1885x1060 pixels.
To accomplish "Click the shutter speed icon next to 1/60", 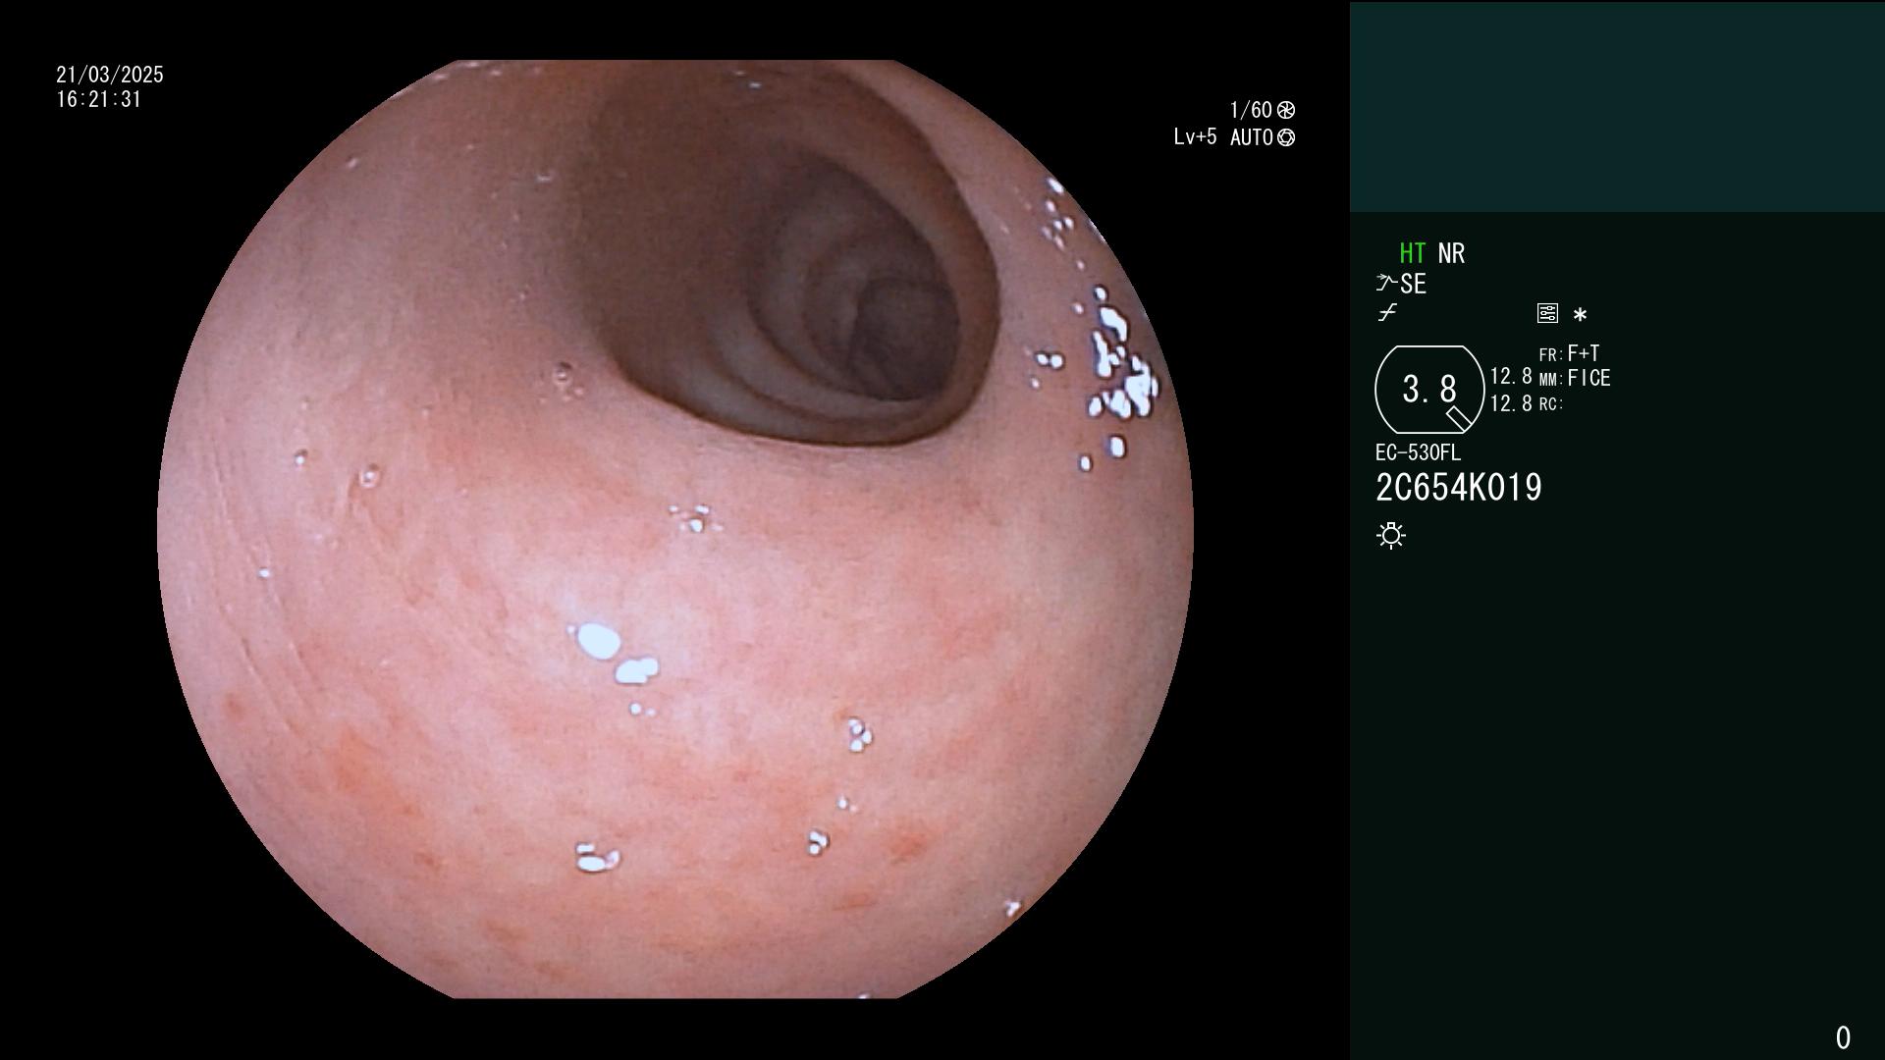I will 1286,110.
